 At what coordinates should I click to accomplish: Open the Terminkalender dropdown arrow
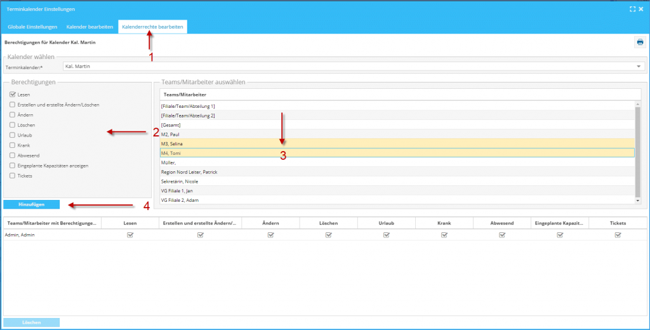[639, 66]
